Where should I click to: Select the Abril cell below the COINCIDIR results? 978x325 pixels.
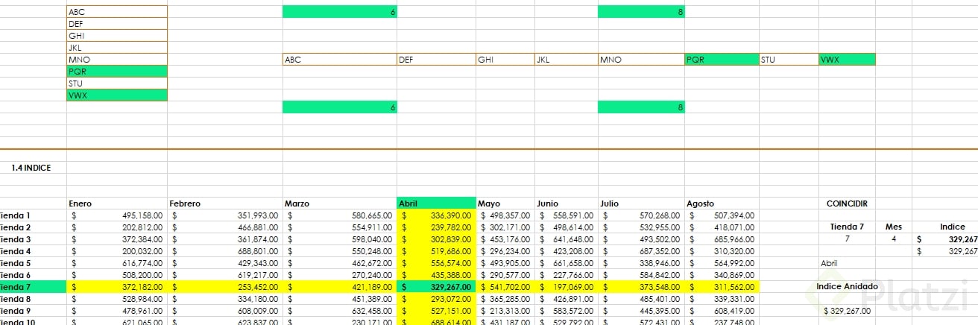point(847,263)
